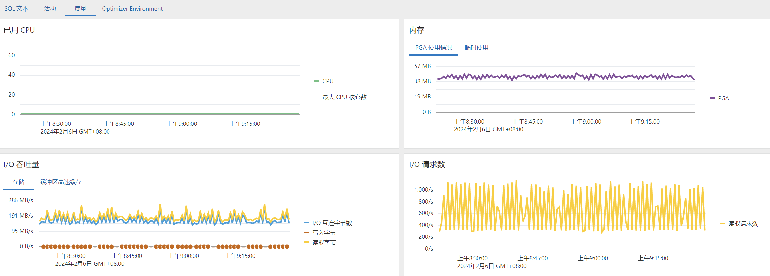Click the yellow 读取字节 legend swatch

306,242
